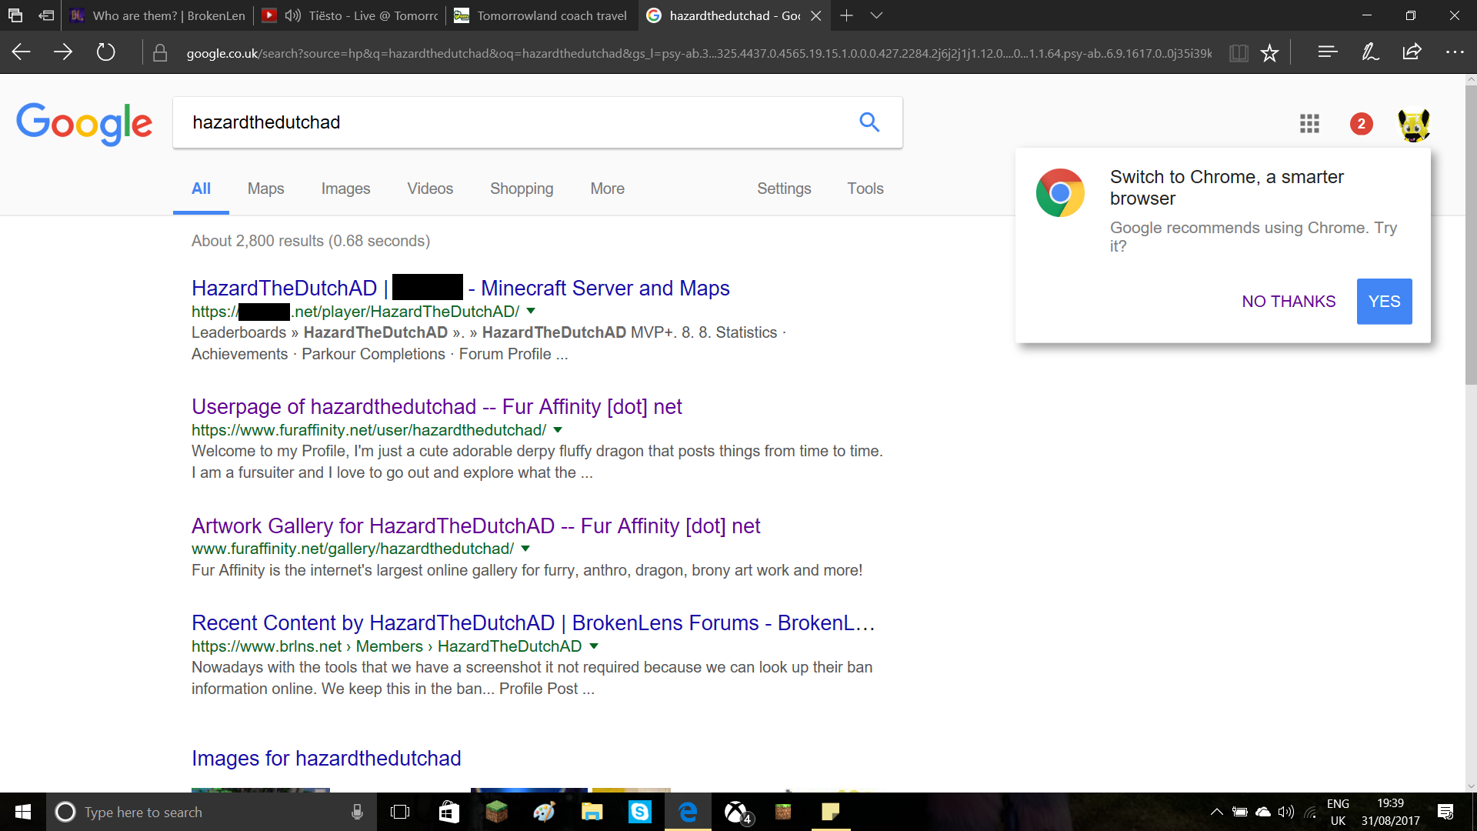Refresh the current page
The width and height of the screenshot is (1477, 831).
click(105, 52)
